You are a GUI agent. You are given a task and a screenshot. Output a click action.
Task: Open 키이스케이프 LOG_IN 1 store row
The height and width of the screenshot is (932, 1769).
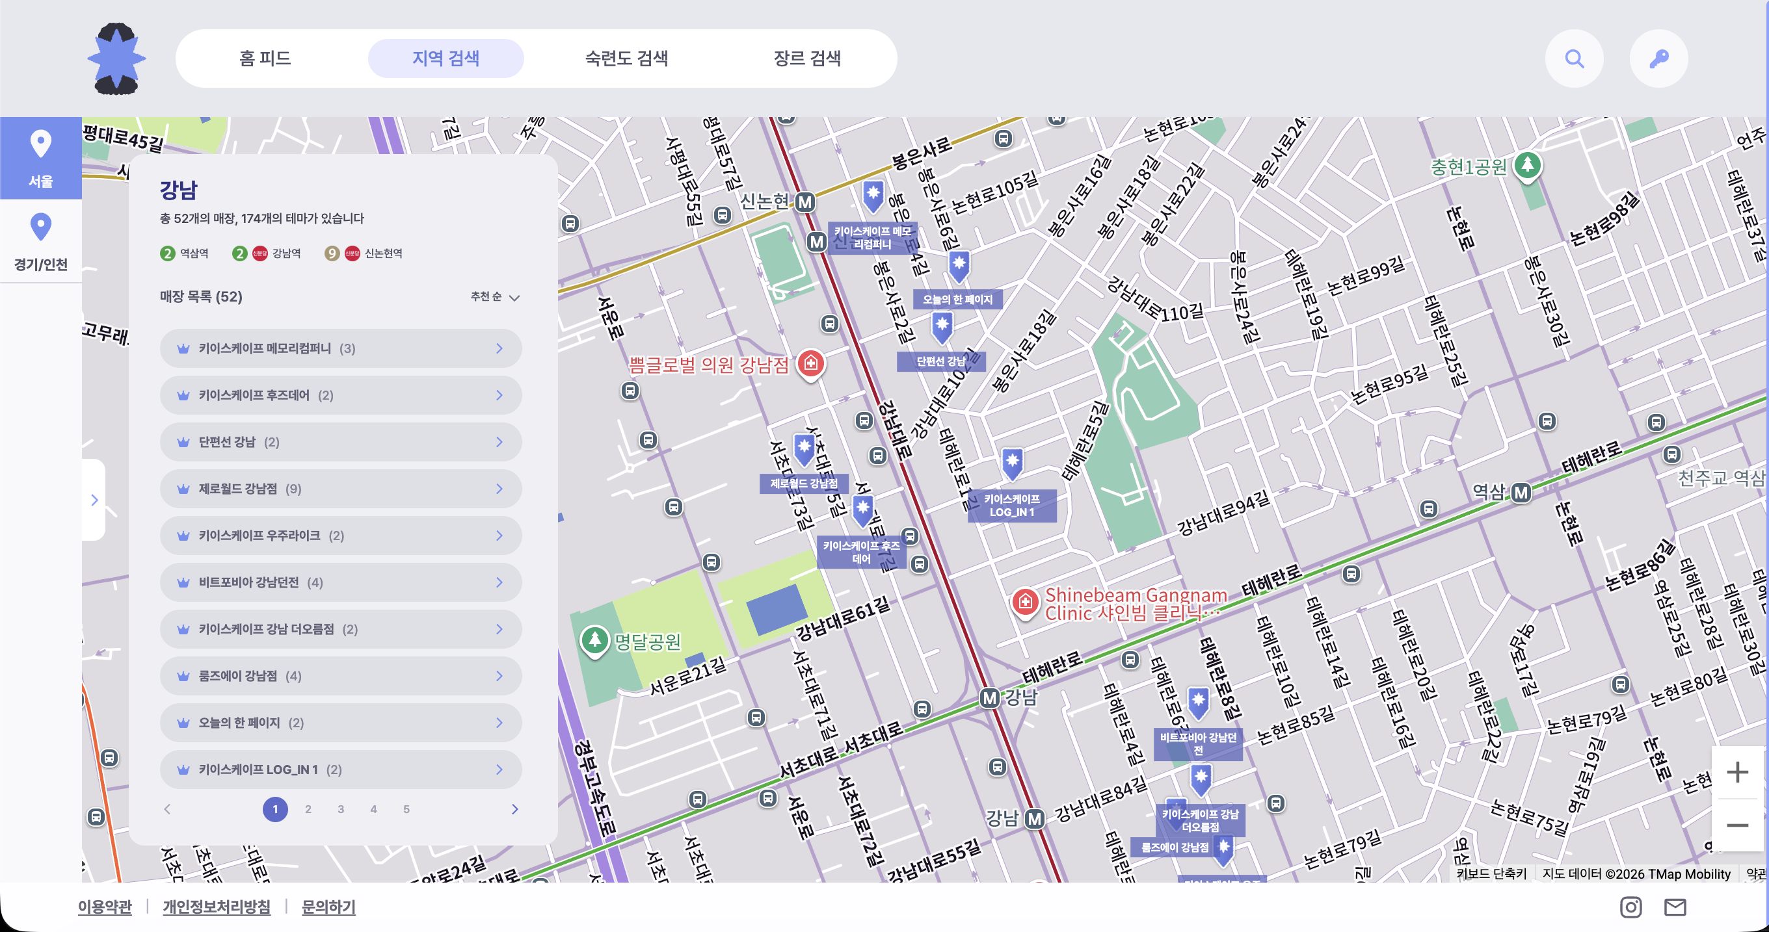pos(341,770)
